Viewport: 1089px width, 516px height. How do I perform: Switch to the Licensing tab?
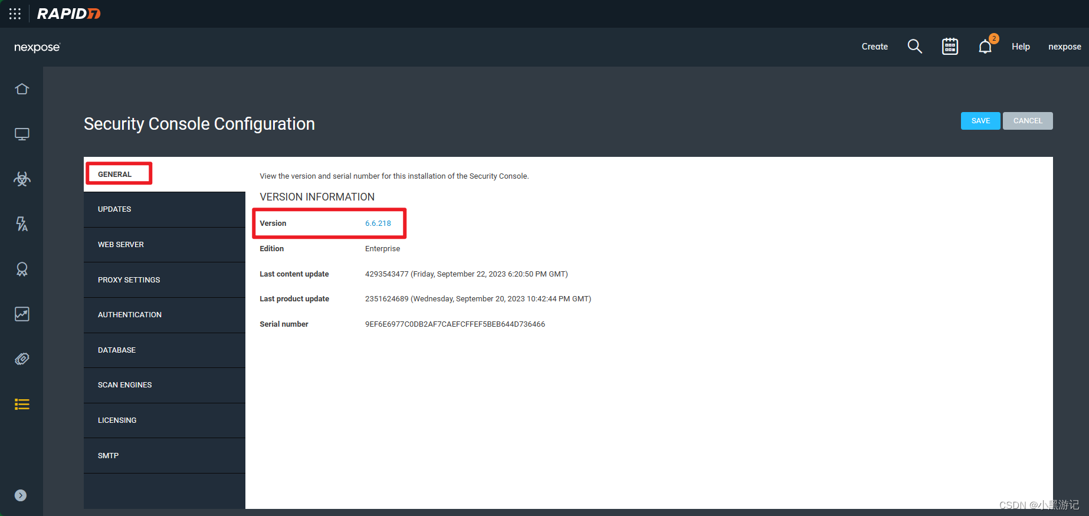pos(165,420)
